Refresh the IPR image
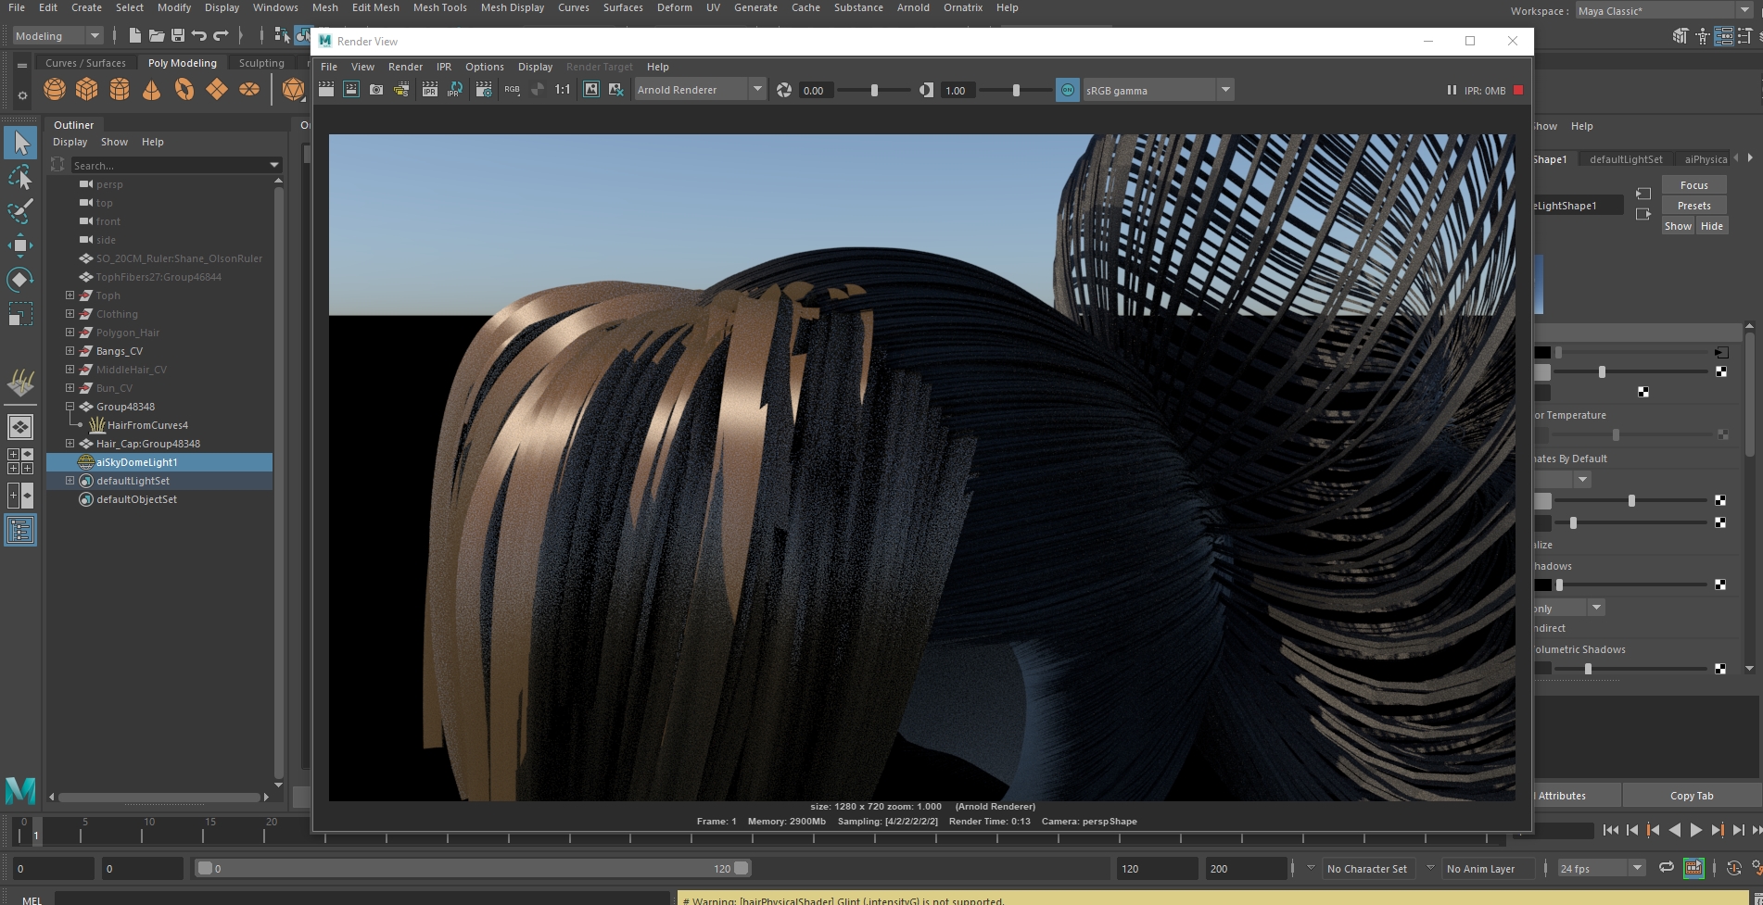Image resolution: width=1763 pixels, height=905 pixels. click(x=454, y=90)
